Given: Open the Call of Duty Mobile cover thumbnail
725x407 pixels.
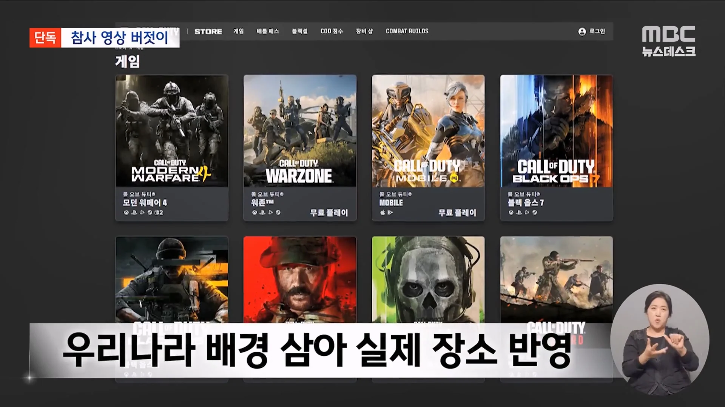Looking at the screenshot, I should point(428,131).
